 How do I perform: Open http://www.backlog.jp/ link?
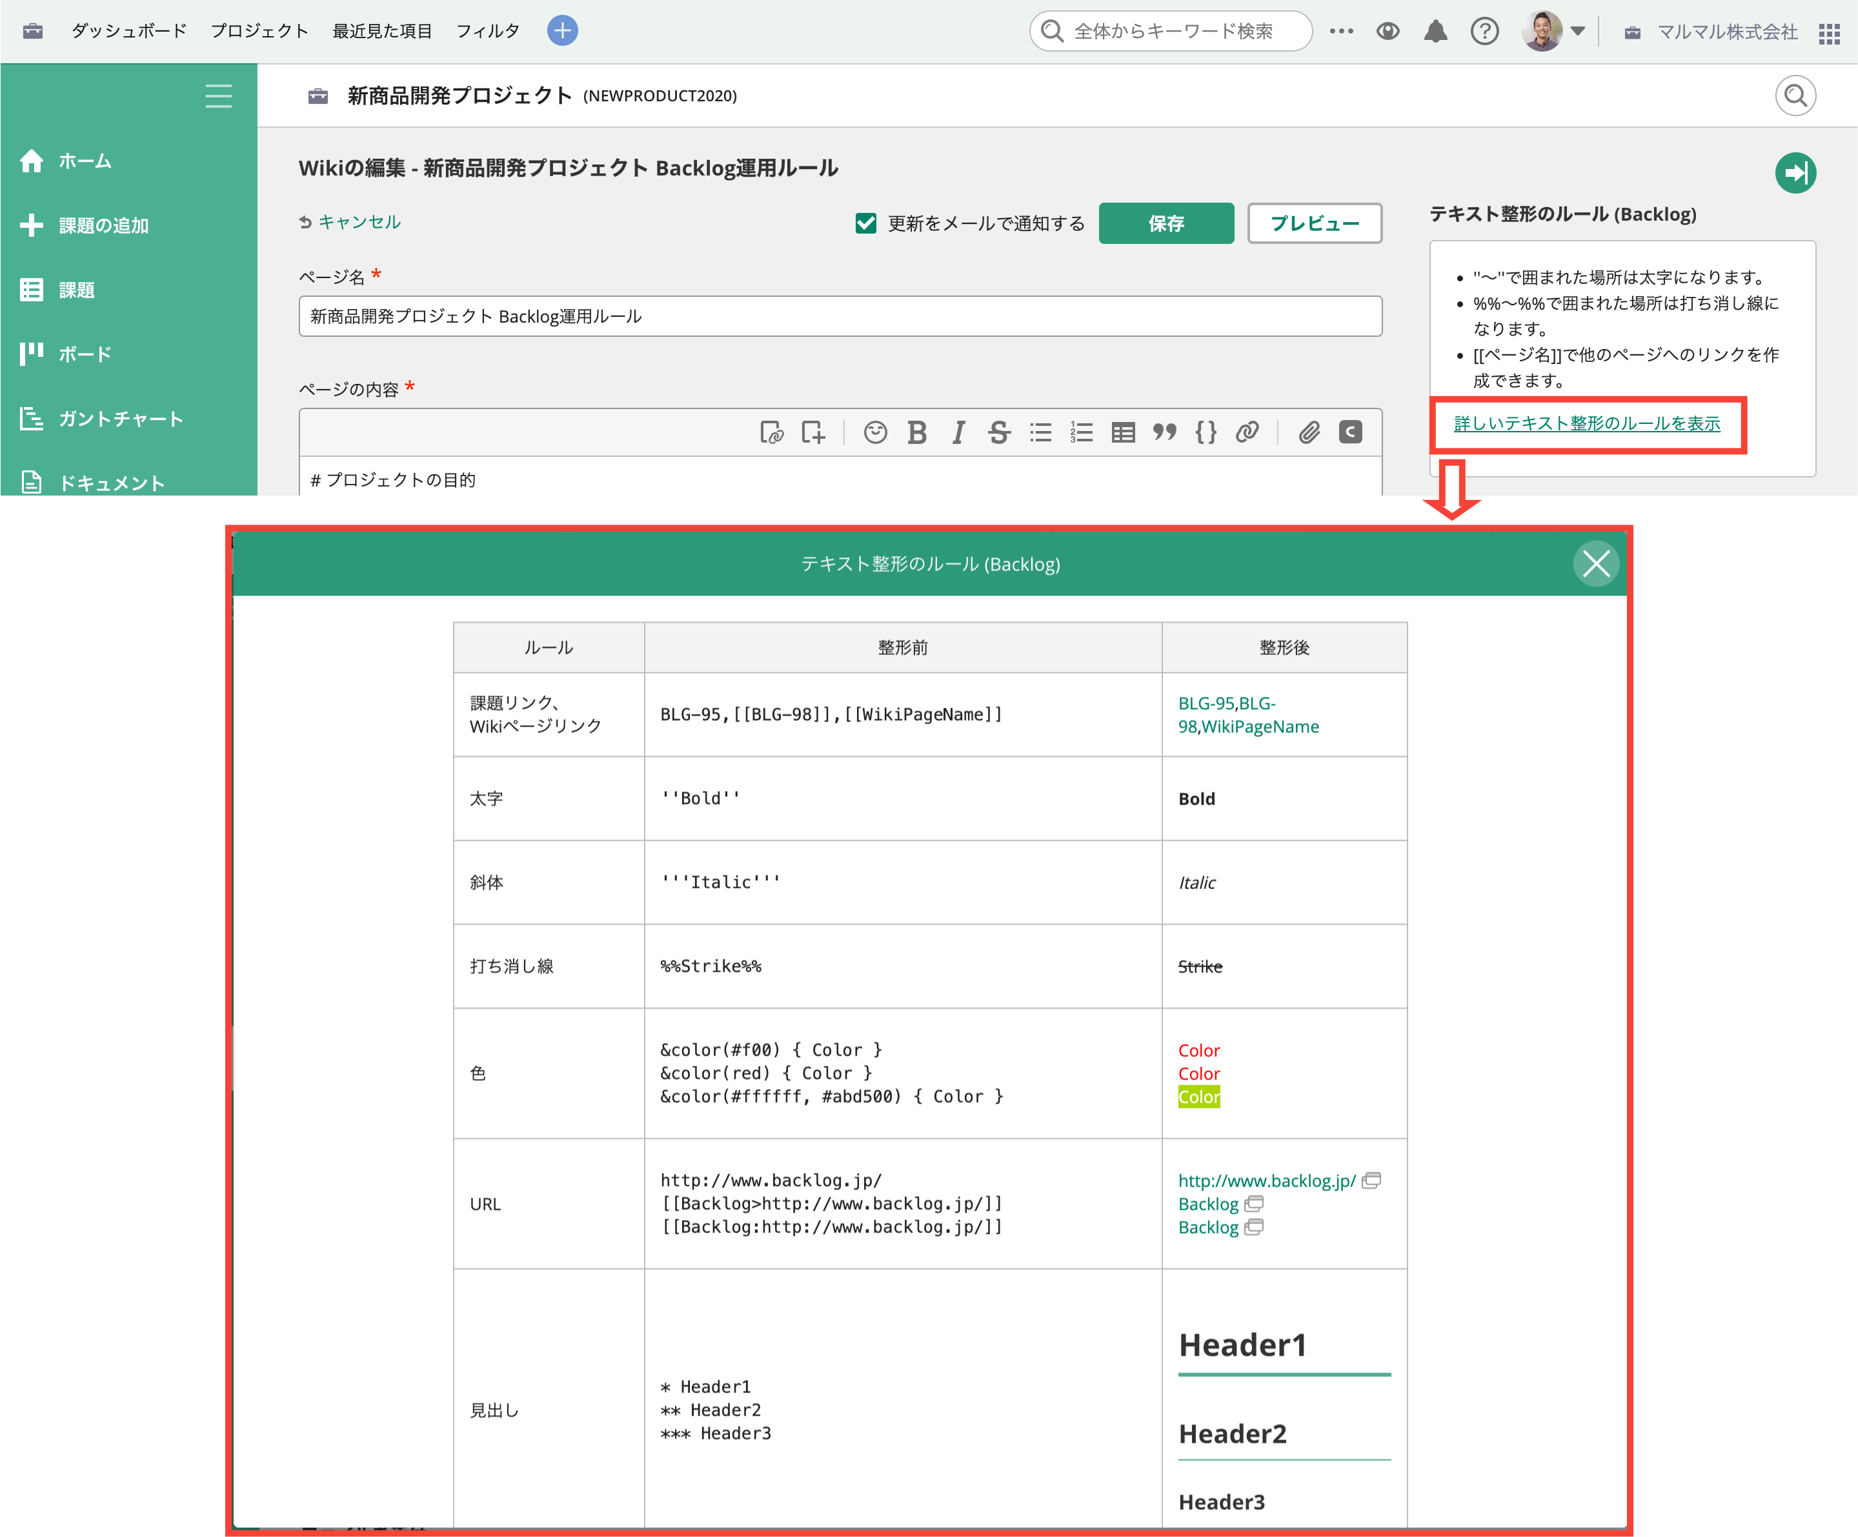pyautogui.click(x=1267, y=1180)
